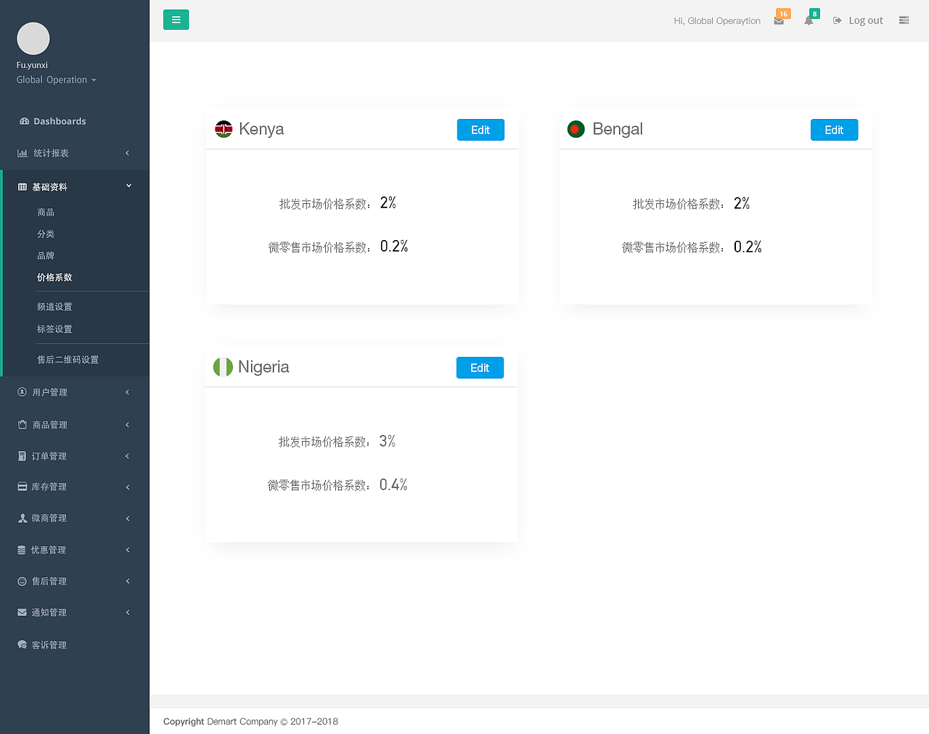Click the Nigeria card title

point(263,367)
